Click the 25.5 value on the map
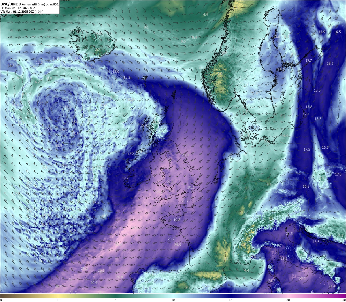346x302 pixels. 284,259
